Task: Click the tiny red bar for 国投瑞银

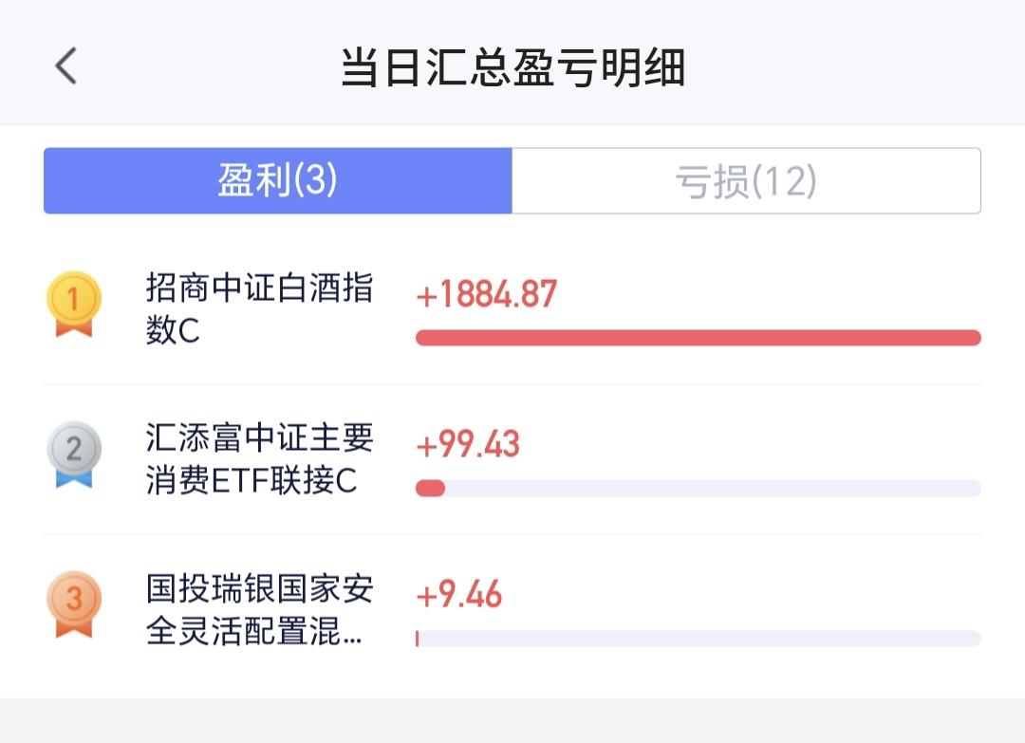Action: point(417,639)
